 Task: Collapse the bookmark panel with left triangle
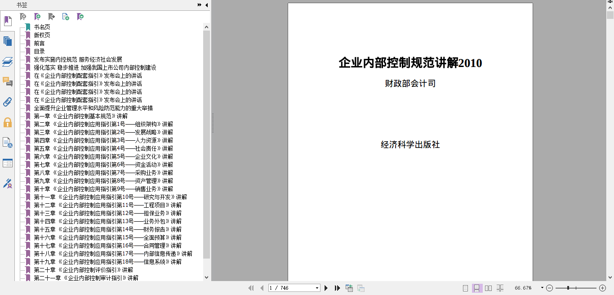coord(206,5)
